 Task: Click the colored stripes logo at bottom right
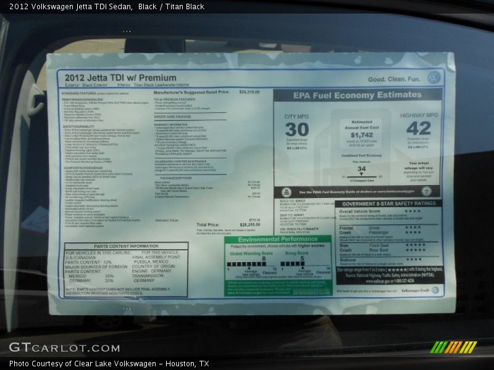[453, 347]
